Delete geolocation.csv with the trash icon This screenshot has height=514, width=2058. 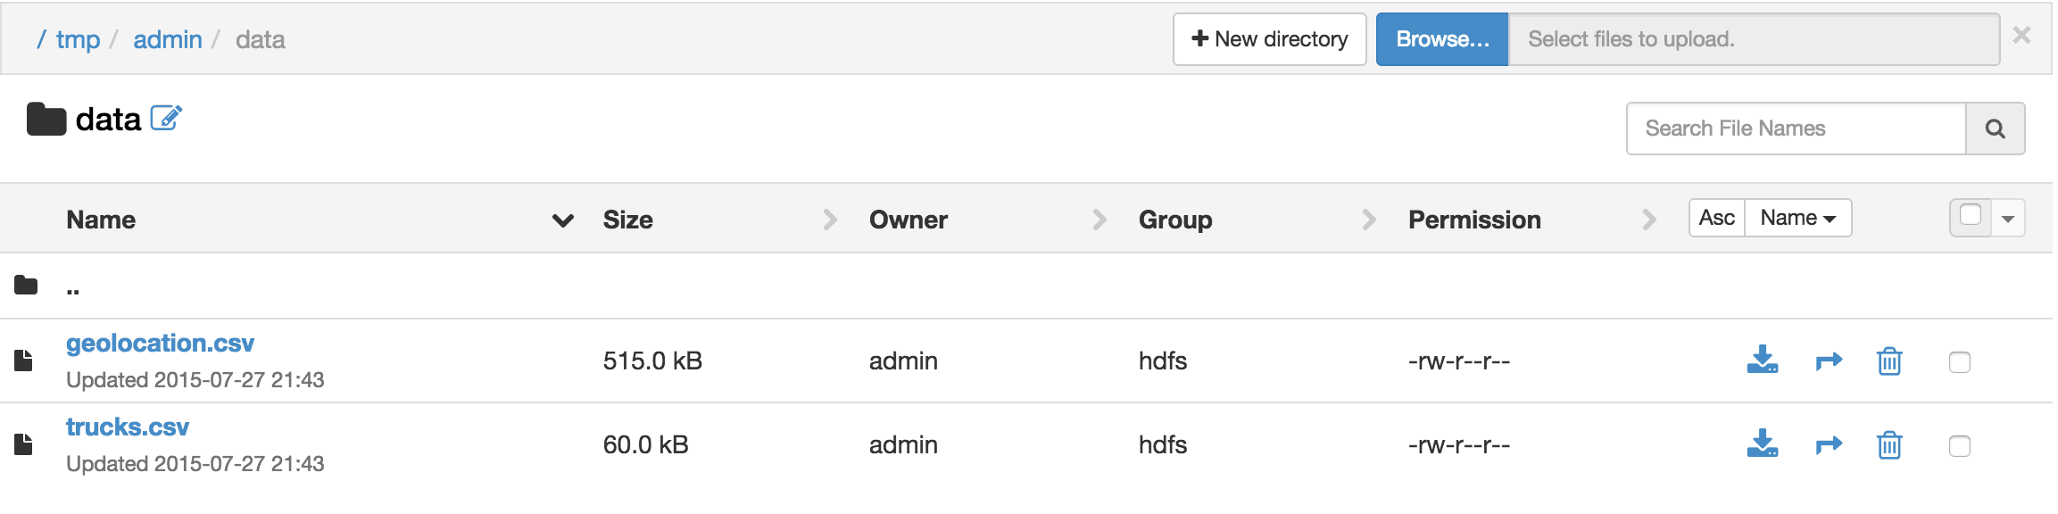pos(1889,361)
